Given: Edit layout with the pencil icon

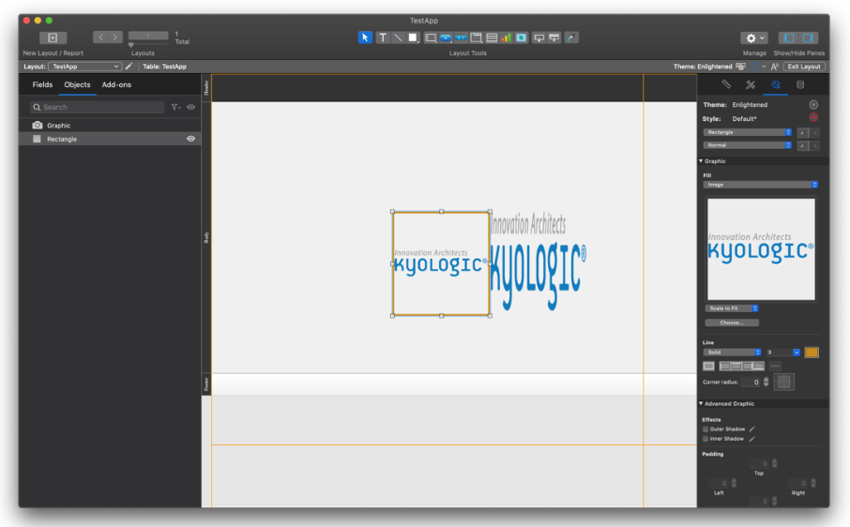Looking at the screenshot, I should point(129,66).
